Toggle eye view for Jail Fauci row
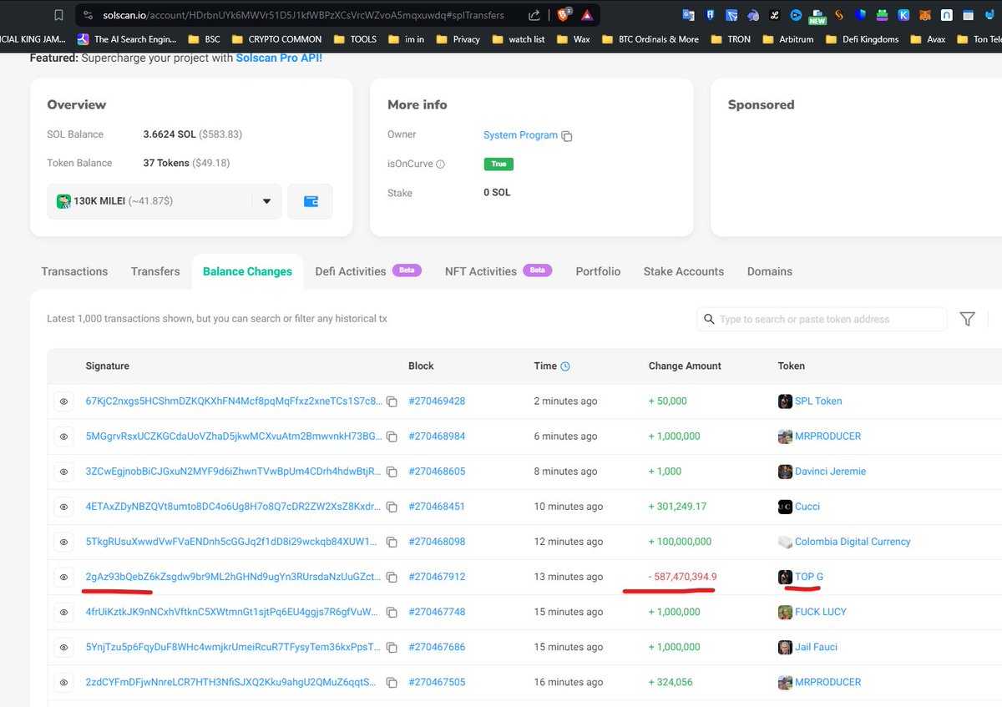The image size is (1002, 707). [63, 647]
